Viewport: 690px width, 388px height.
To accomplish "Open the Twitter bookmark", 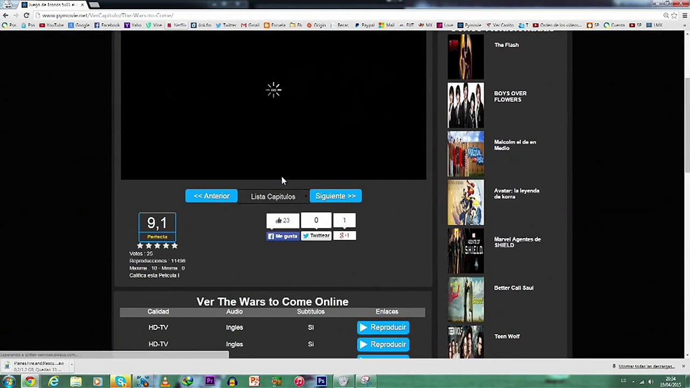I will point(226,25).
